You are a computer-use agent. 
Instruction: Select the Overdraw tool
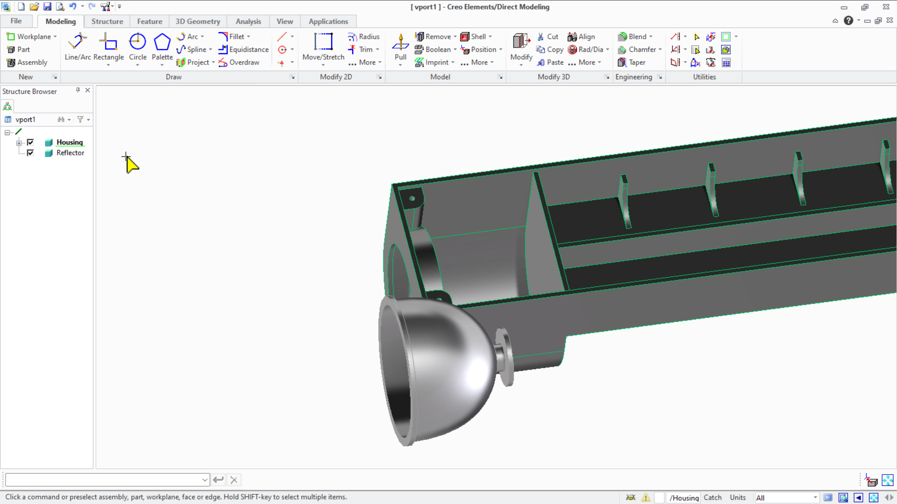(x=239, y=63)
